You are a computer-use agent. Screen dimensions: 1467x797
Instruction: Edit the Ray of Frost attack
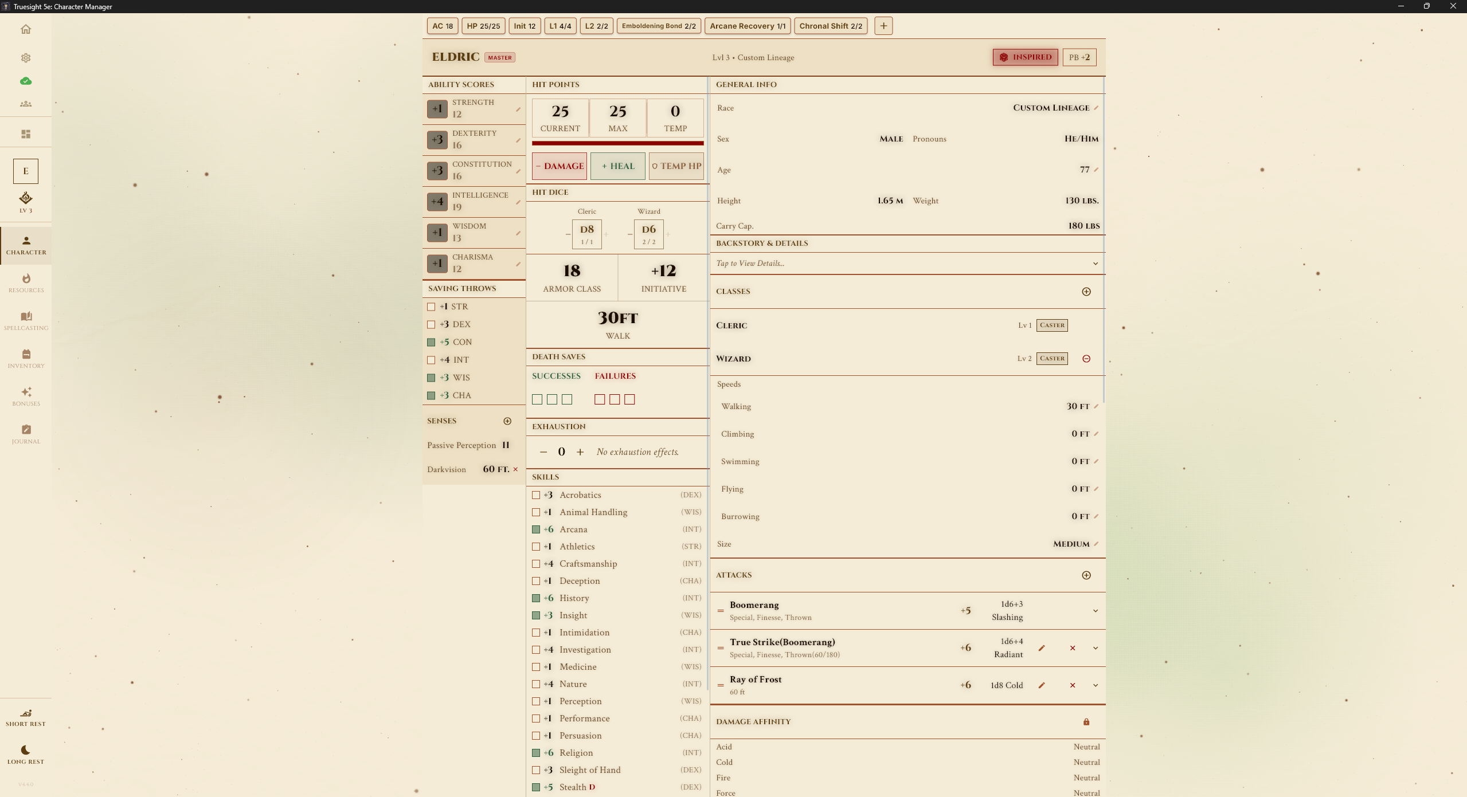[x=1042, y=685]
